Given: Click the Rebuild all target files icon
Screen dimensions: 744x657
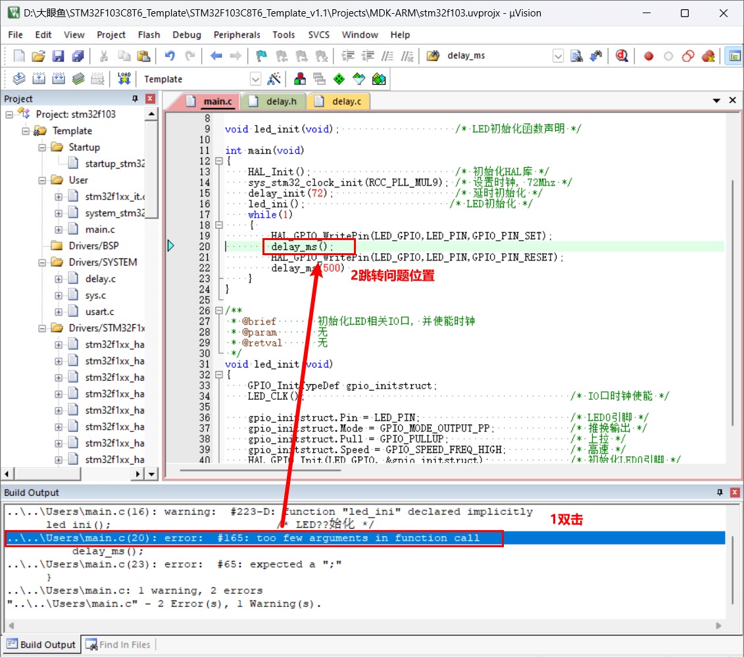Looking at the screenshot, I should tap(59, 79).
